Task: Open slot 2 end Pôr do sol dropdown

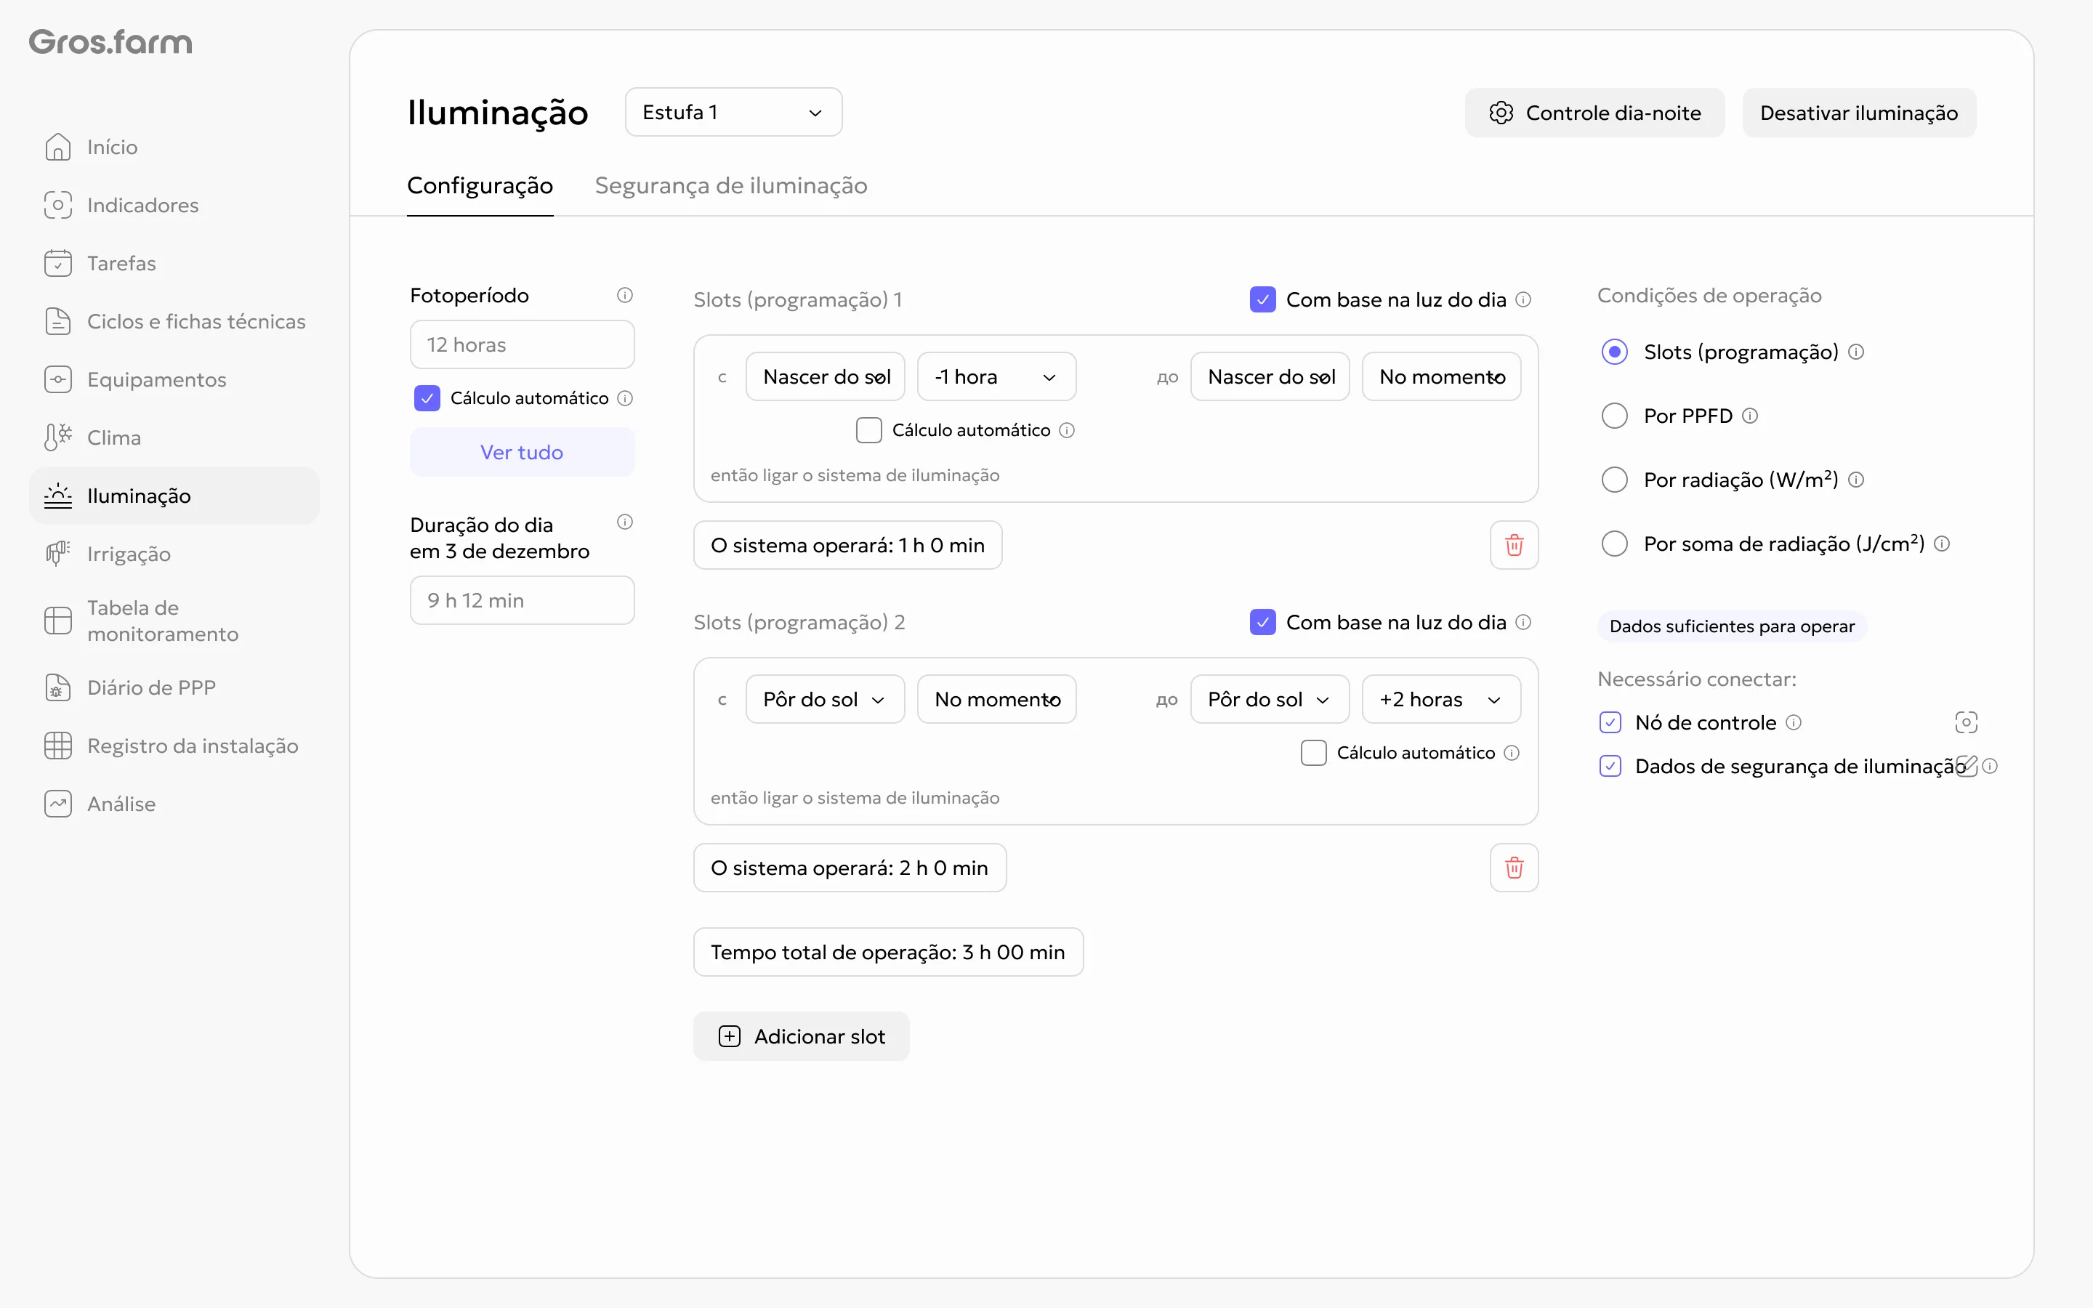Action: pyautogui.click(x=1270, y=699)
